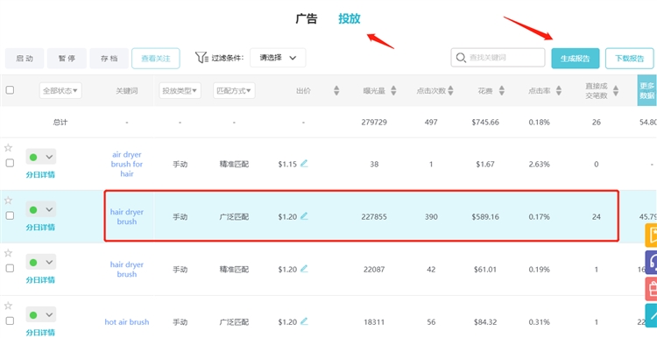This screenshot has width=657, height=338.
Task: Edit the $1.15 bid pencil icon
Action: (304, 164)
